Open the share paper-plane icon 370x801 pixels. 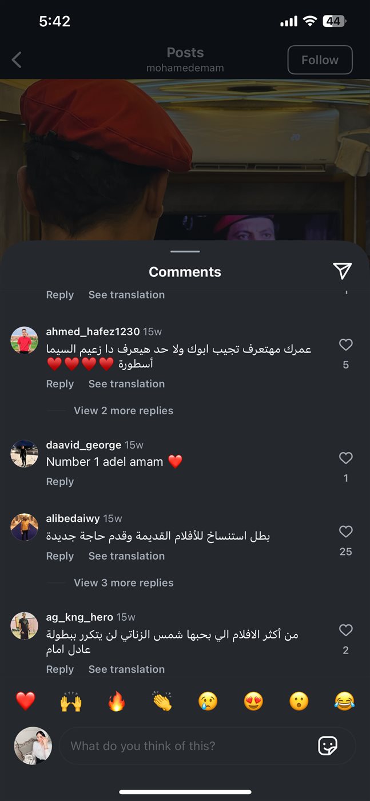[342, 271]
